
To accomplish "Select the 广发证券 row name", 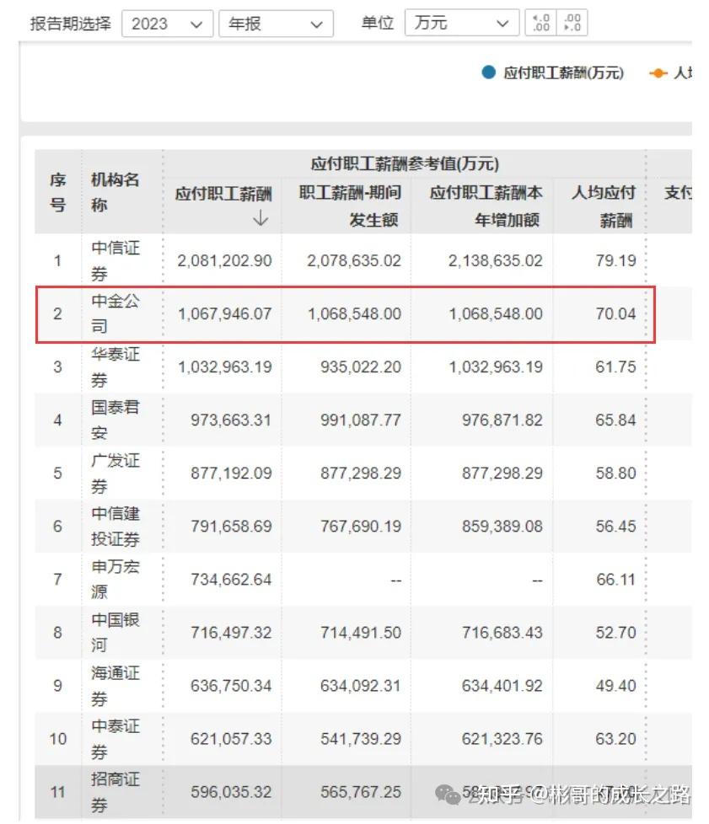I will click(115, 473).
